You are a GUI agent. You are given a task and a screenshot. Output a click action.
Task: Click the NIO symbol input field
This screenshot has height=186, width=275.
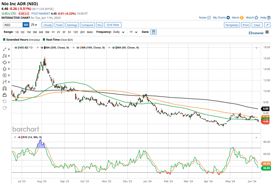(13, 25)
